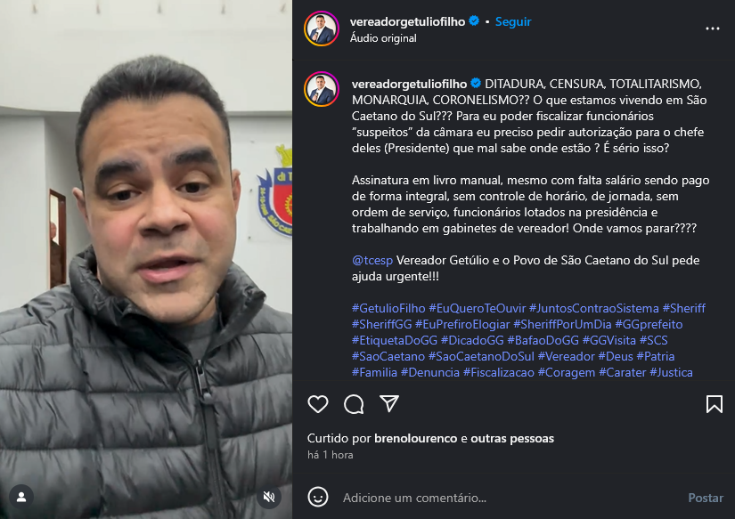
Task: Show the outras pessoas likes list
Action: click(x=512, y=438)
